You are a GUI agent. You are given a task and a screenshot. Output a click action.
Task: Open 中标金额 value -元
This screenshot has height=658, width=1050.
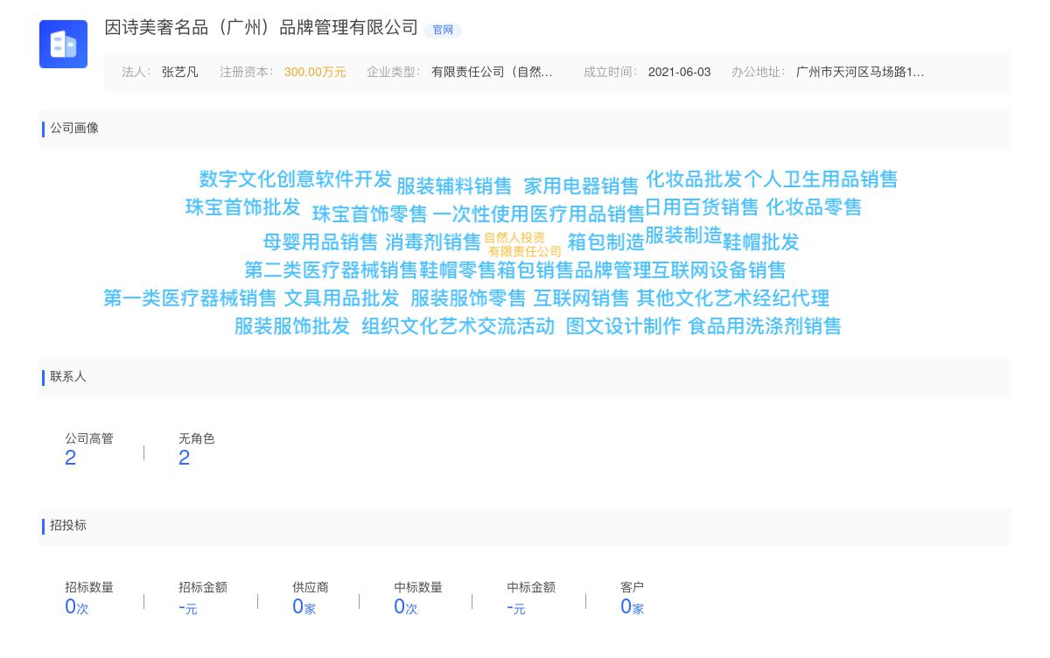(516, 607)
